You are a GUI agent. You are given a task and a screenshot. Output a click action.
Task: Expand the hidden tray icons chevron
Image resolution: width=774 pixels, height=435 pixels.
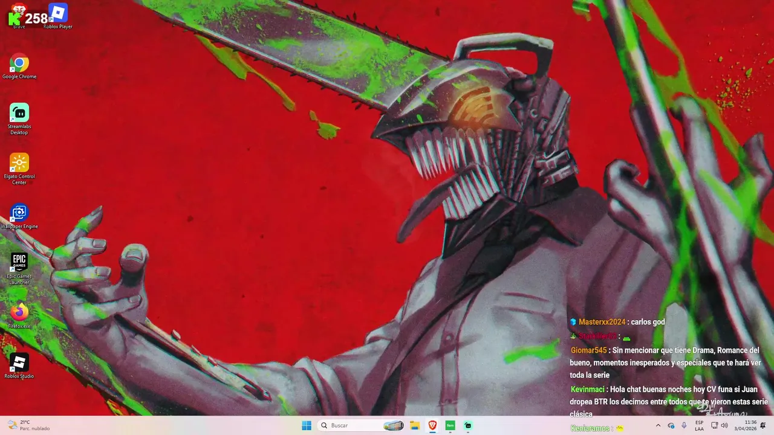click(x=658, y=425)
